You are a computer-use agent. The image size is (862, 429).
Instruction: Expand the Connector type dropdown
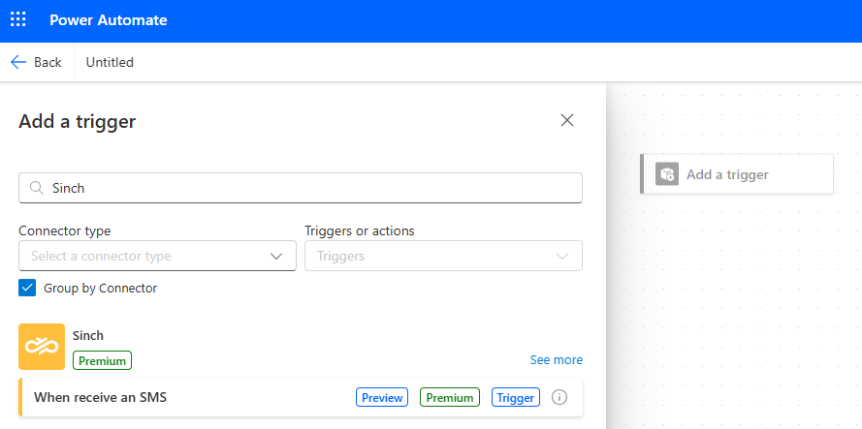click(x=157, y=256)
